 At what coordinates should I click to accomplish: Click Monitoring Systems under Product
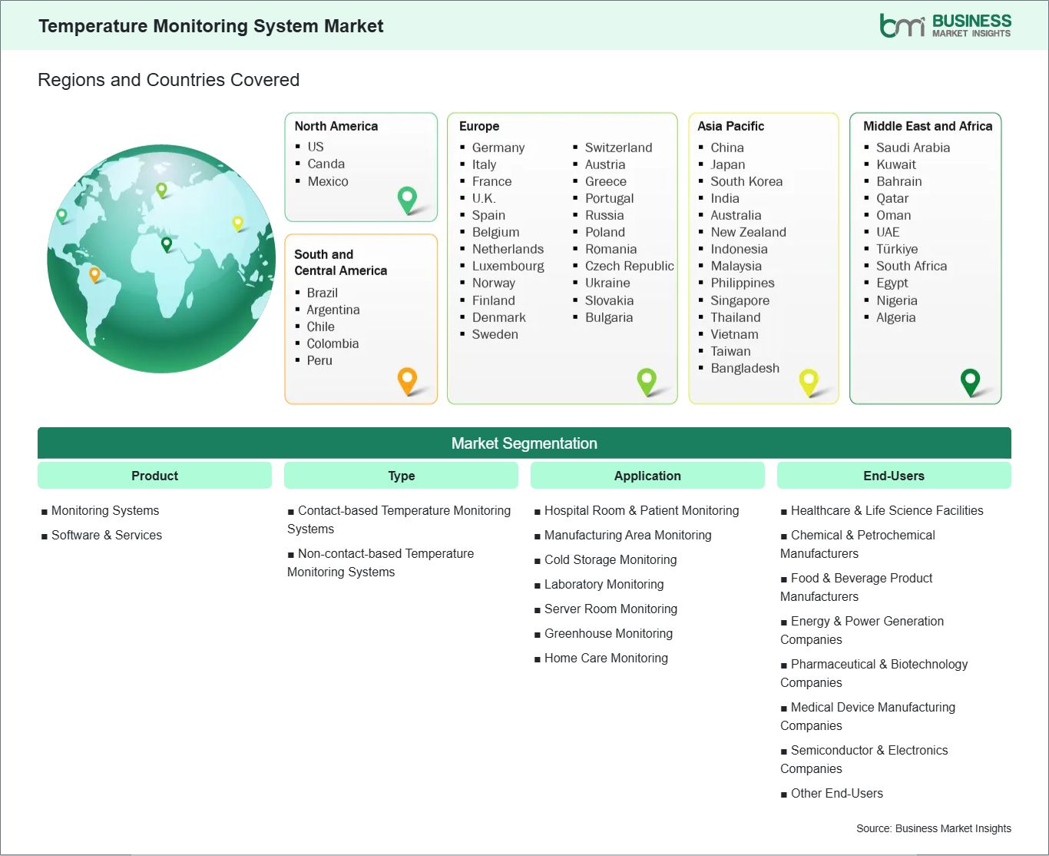tap(105, 510)
